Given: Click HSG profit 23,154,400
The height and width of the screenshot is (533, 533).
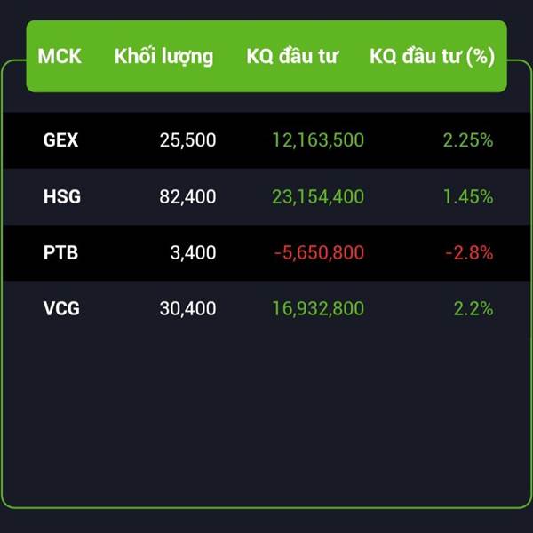Looking at the screenshot, I should 318,197.
